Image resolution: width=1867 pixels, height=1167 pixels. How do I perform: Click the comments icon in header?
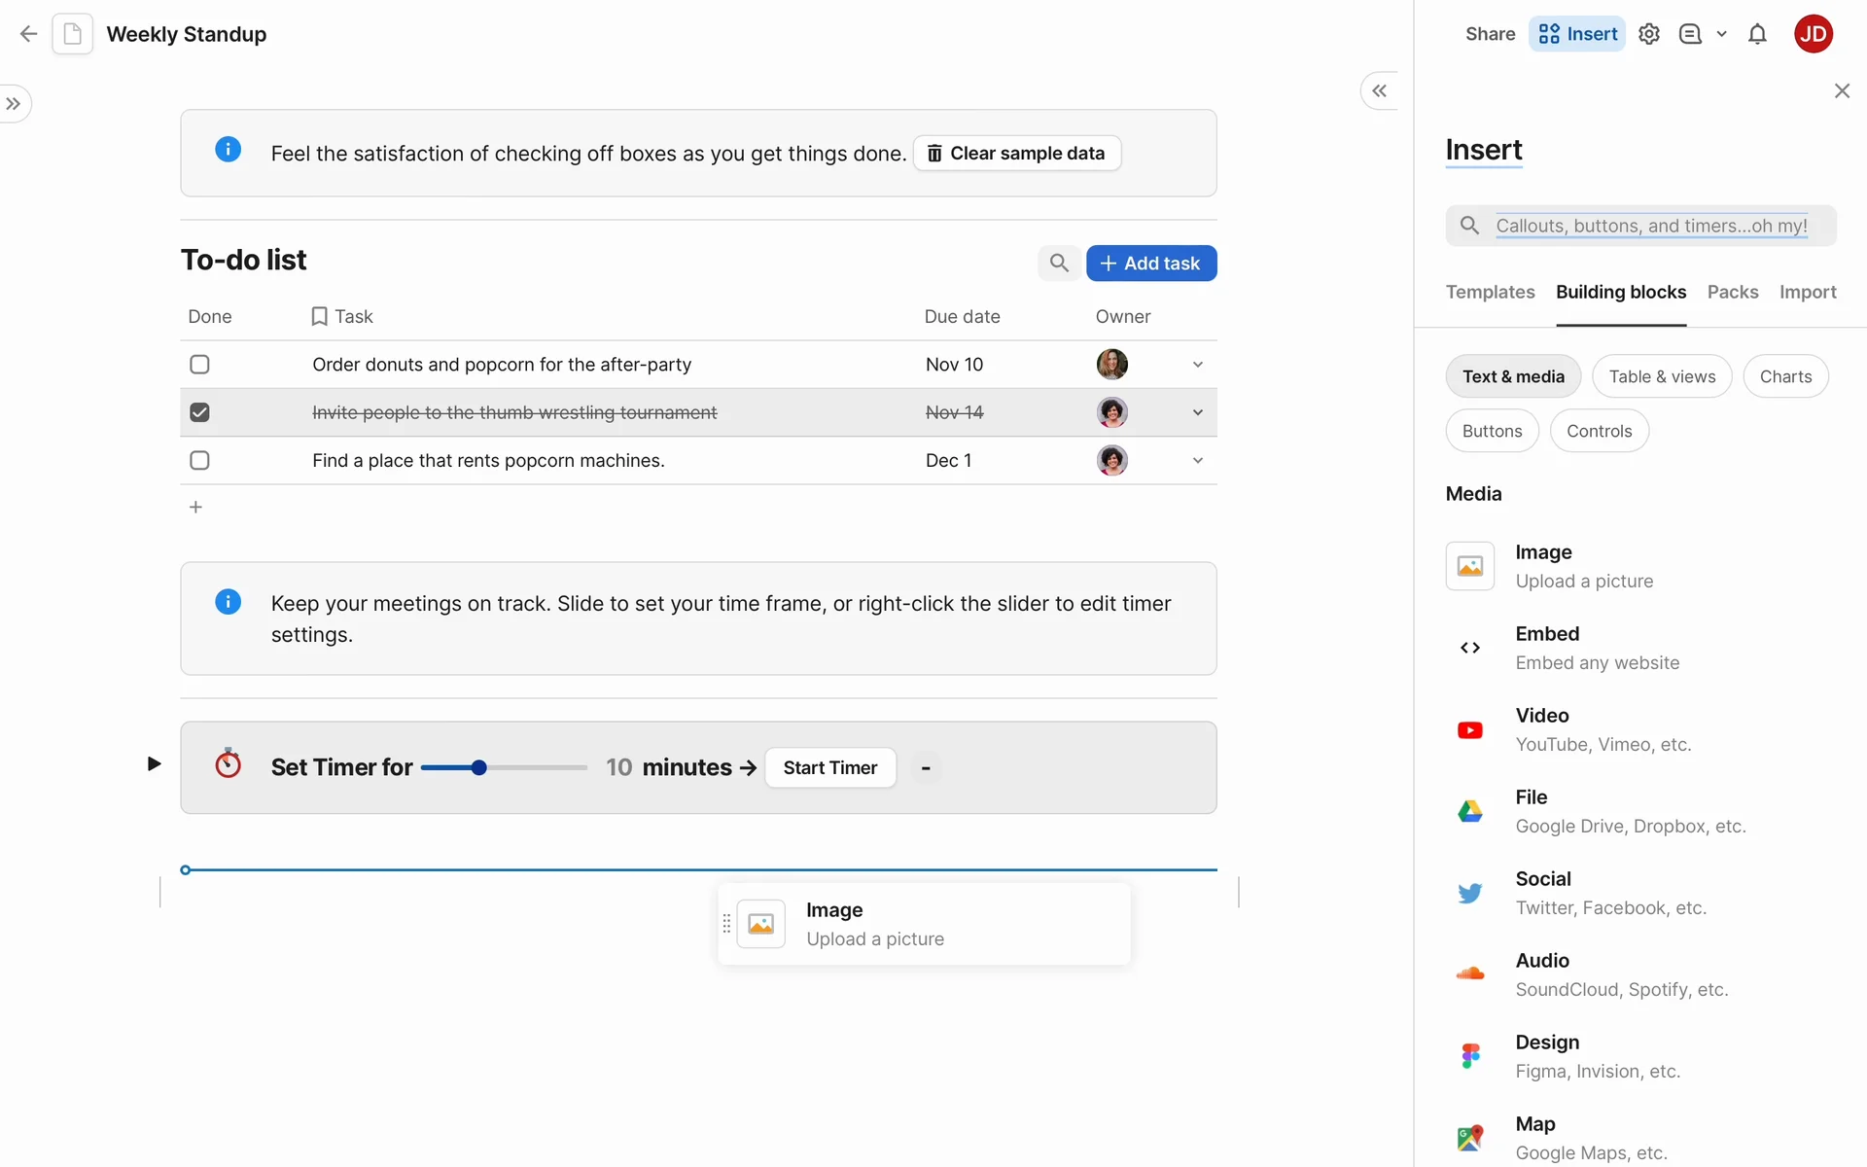(1691, 34)
